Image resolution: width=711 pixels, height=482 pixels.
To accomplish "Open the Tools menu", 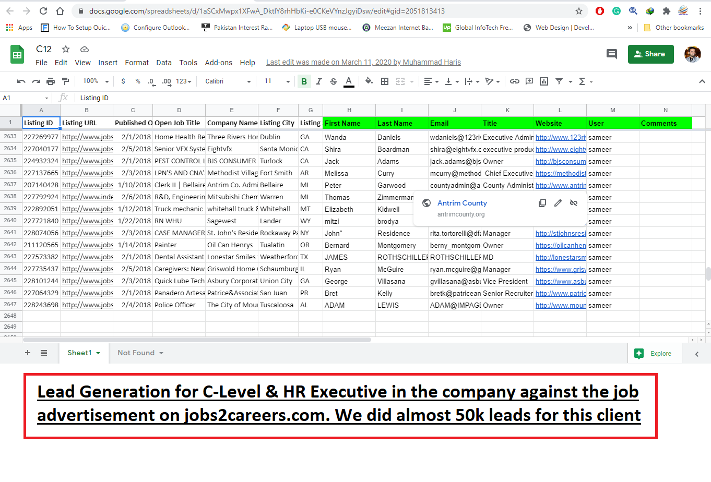I will [x=188, y=63].
